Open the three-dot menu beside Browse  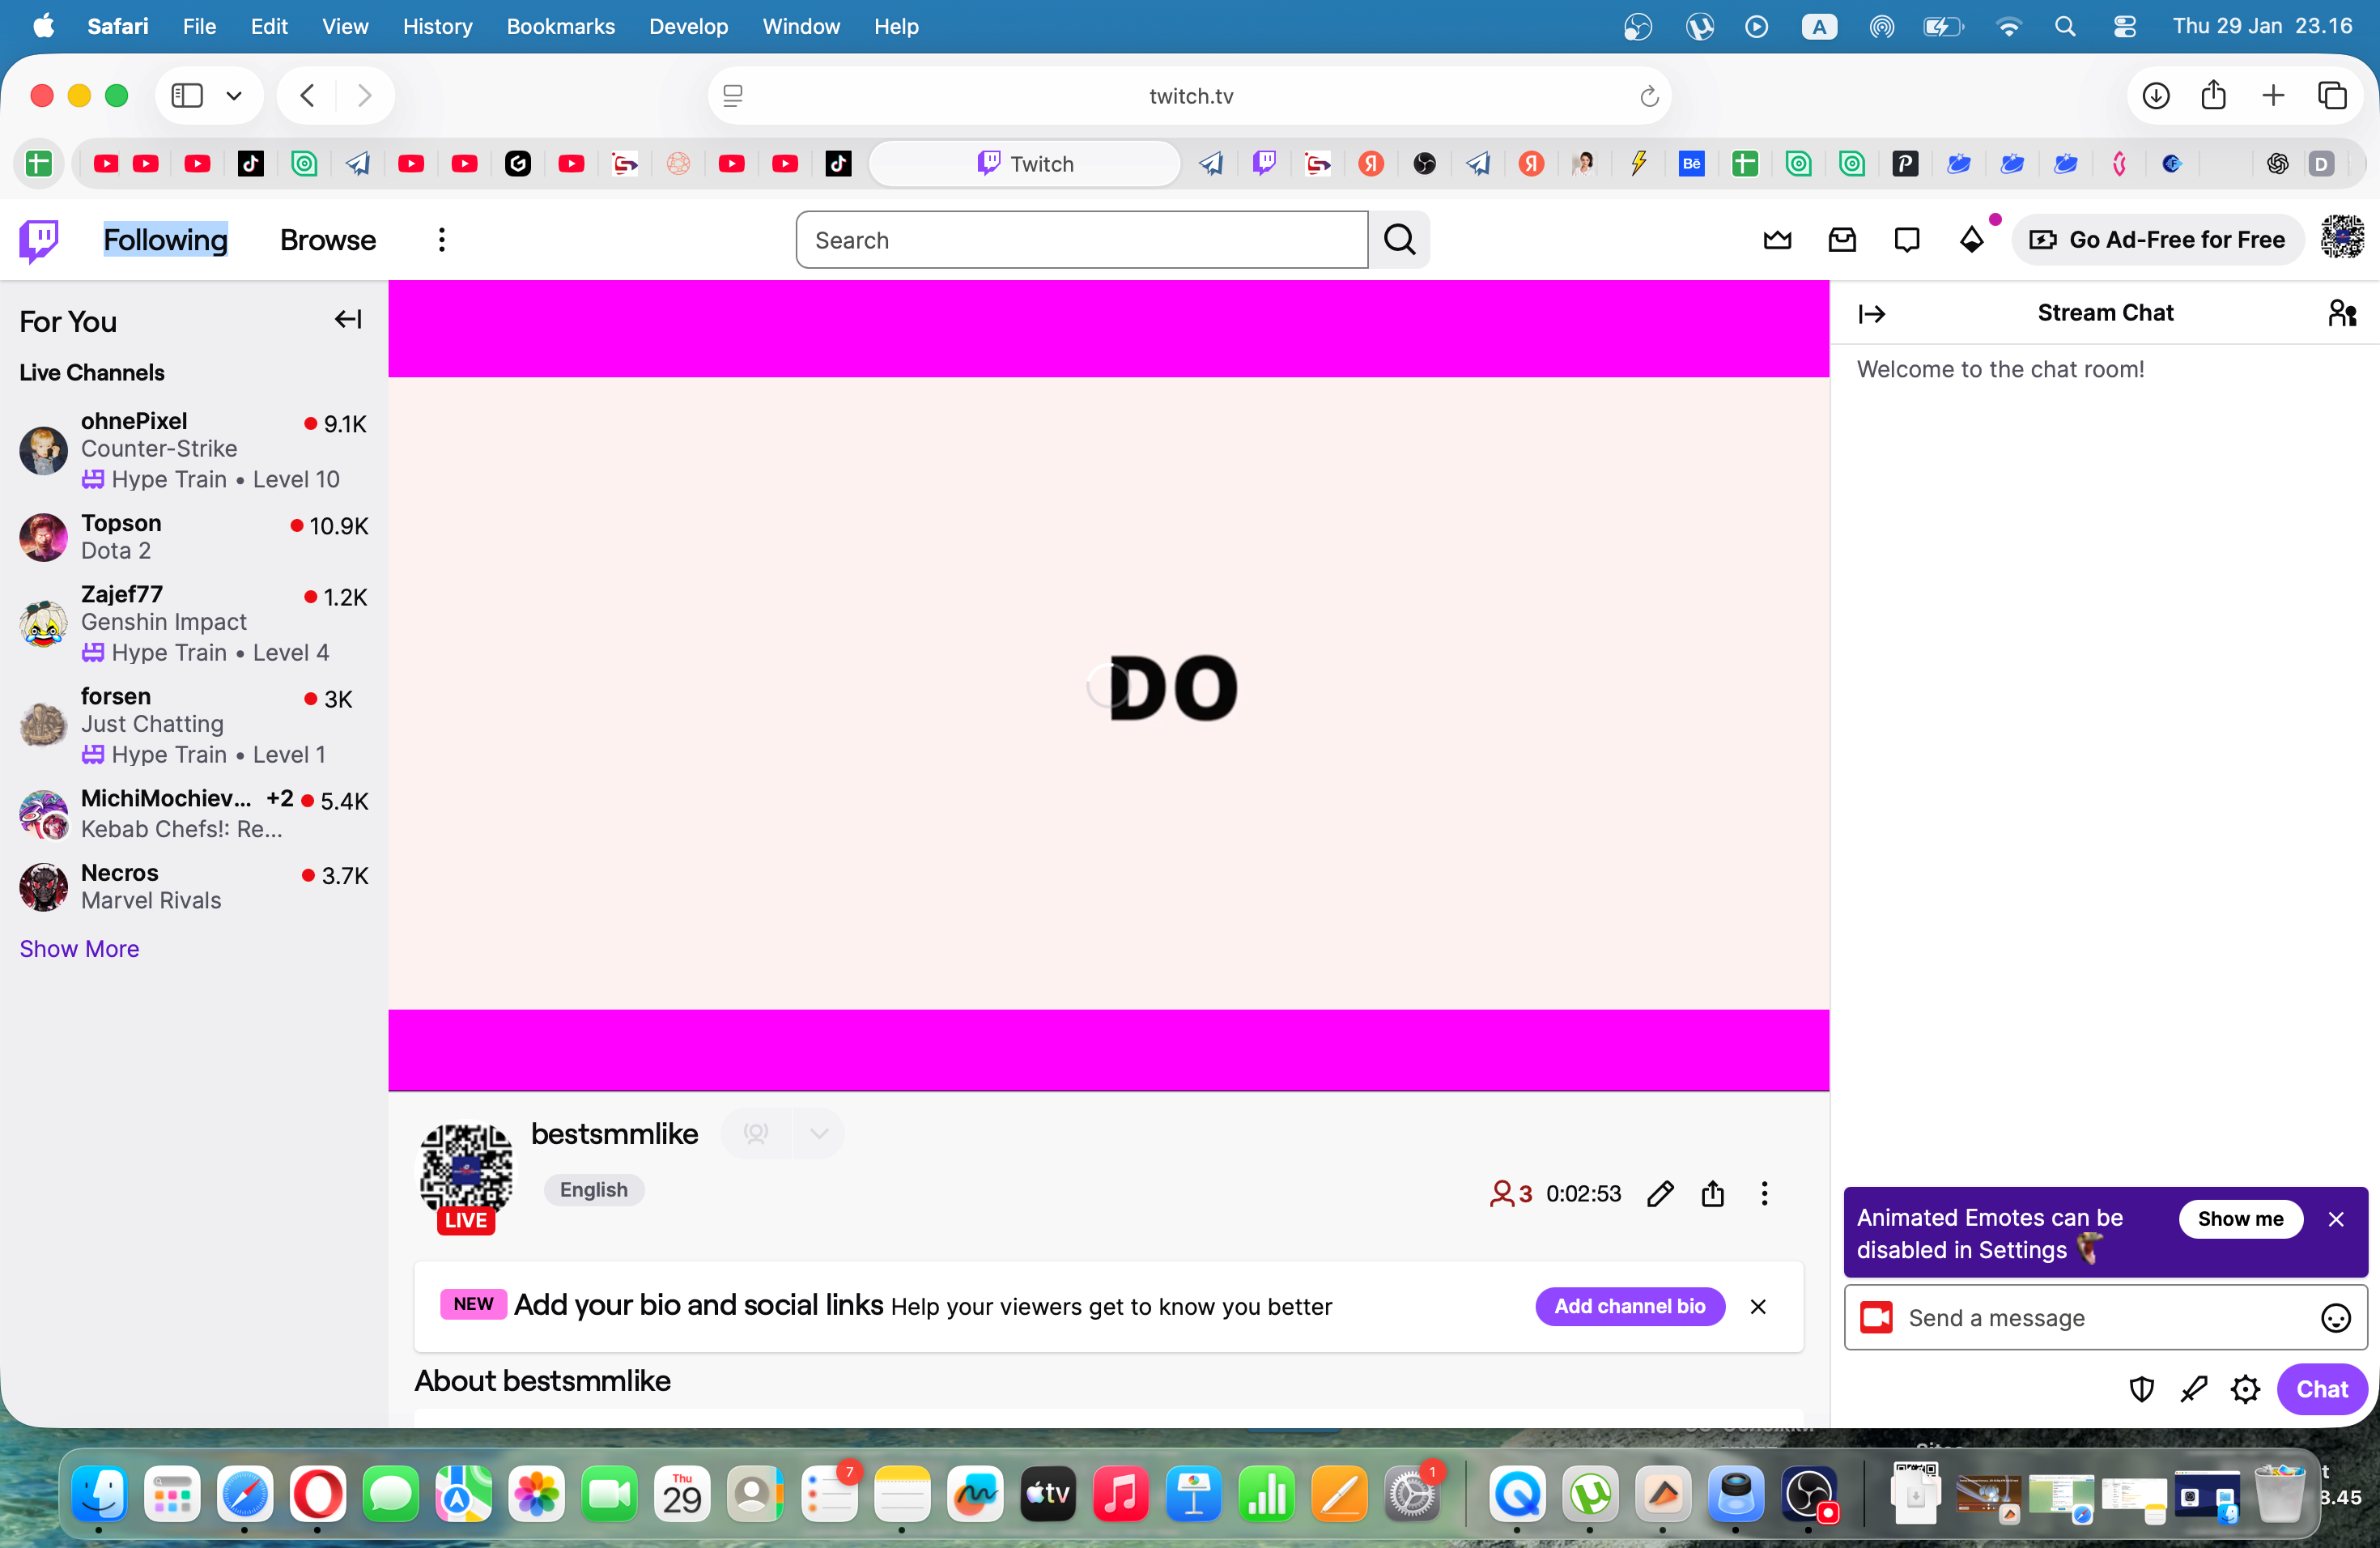(441, 240)
